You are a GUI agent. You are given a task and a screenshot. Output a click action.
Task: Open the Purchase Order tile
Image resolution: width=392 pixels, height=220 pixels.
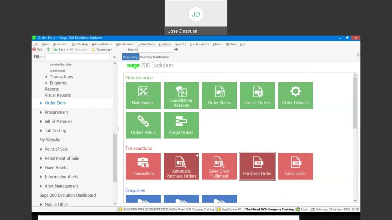coord(257,166)
